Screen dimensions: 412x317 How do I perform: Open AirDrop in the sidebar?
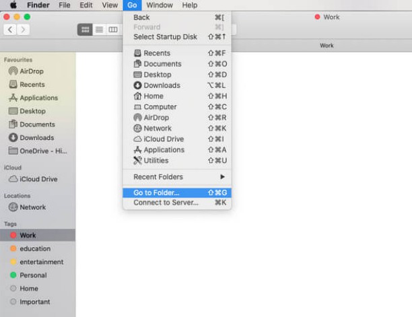click(32, 71)
